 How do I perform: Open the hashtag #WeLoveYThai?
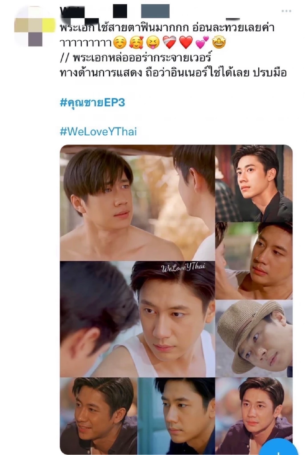pos(98,132)
